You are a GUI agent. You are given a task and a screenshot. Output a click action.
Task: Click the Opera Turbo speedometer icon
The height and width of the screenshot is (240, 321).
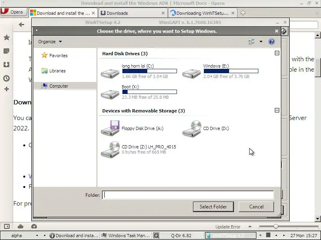point(34,226)
